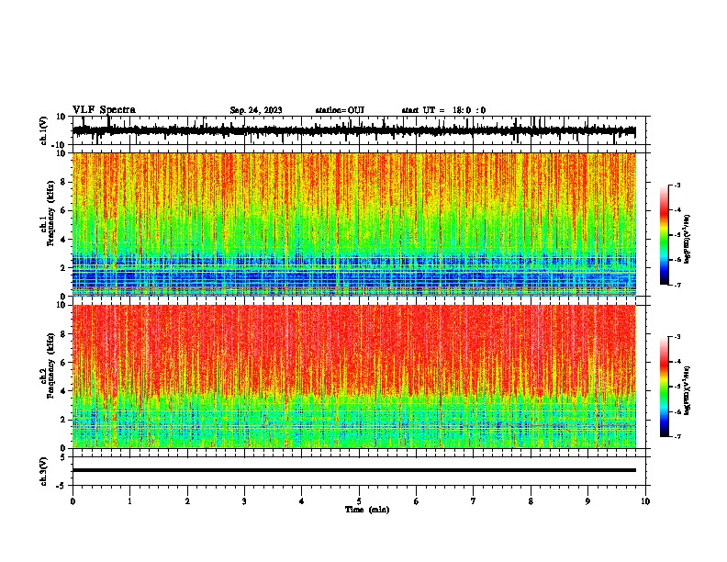Click the ch.1 voltage waveform trace
Screen dimensions: 727x562
tap(353, 131)
